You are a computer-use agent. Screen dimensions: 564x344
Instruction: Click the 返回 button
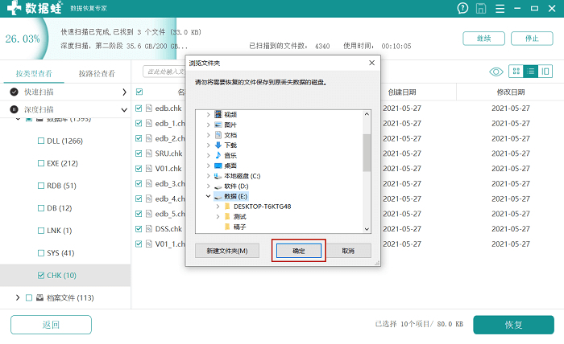[x=51, y=325]
